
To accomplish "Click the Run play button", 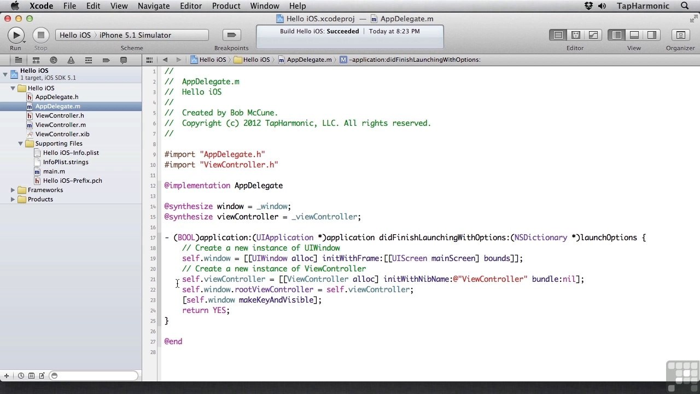I will [16, 35].
